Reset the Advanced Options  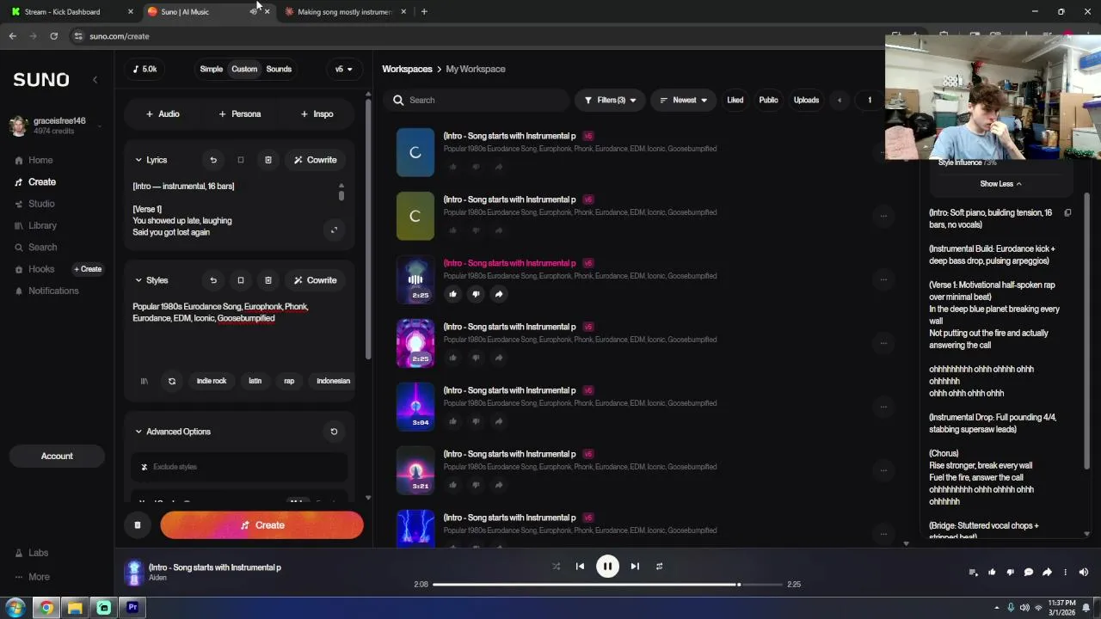tap(334, 432)
